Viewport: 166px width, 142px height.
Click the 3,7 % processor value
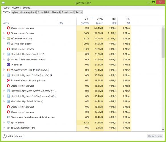click(86, 38)
